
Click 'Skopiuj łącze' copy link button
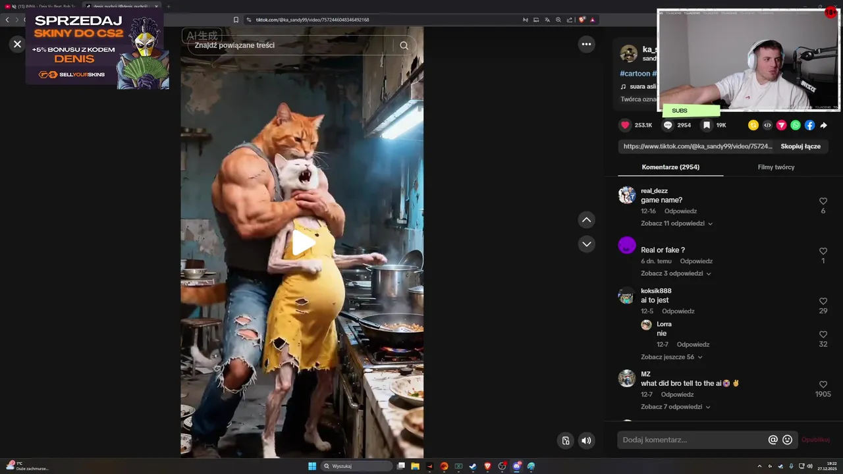800,146
